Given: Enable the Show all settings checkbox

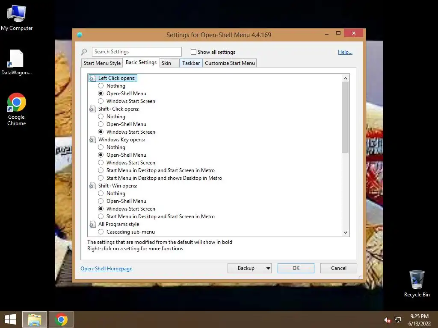Looking at the screenshot, I should pos(193,52).
